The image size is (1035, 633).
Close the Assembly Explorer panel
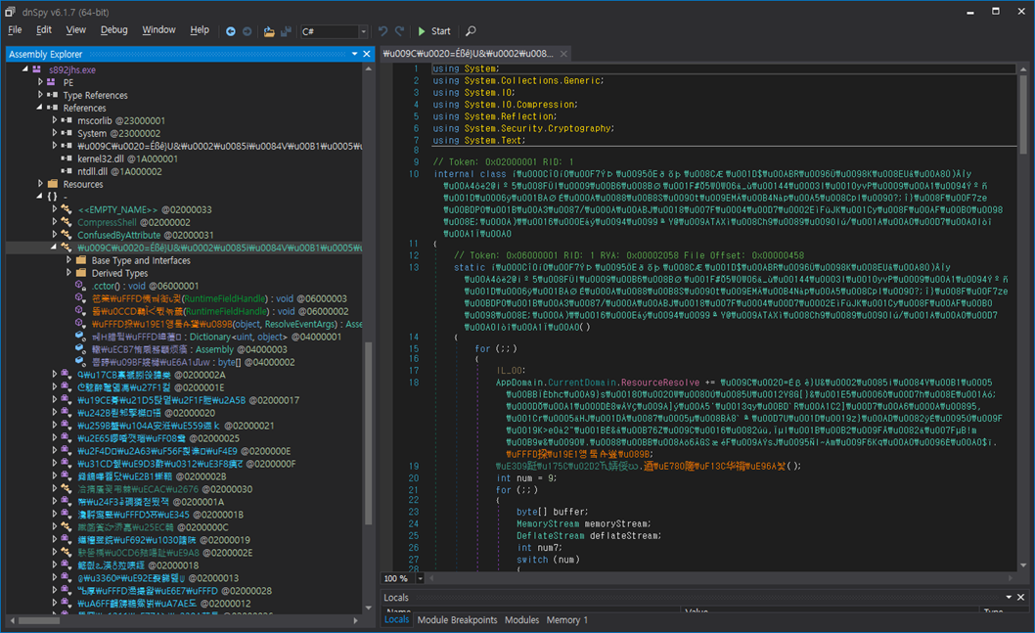367,55
